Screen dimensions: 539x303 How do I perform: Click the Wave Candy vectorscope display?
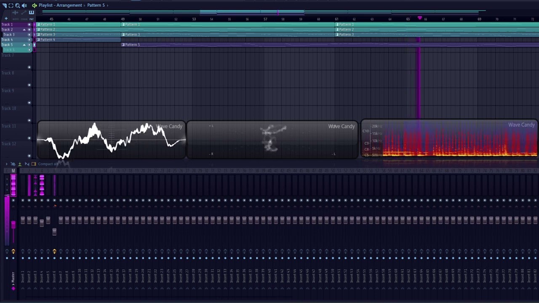[x=273, y=140]
